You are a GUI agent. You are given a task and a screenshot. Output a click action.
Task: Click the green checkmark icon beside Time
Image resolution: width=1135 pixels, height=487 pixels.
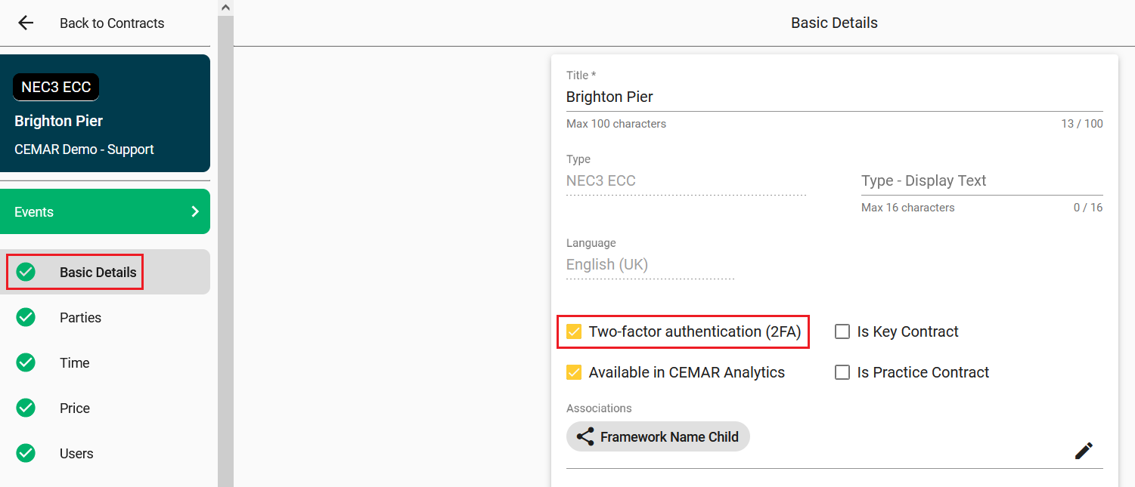pos(26,363)
